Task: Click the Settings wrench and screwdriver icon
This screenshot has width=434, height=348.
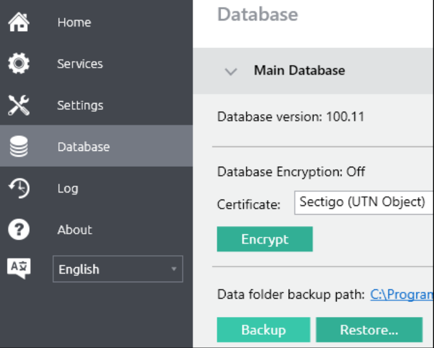Action: point(18,105)
